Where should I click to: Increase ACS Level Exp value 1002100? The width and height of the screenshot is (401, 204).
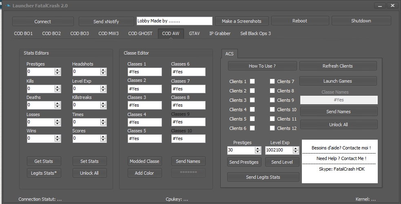pyautogui.click(x=296, y=148)
